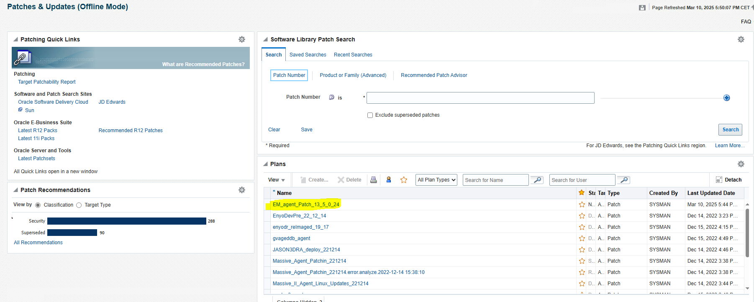Click magnifier icon next to Search for Name

pos(537,180)
